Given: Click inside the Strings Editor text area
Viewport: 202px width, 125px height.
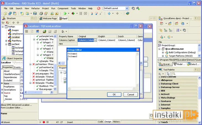Looking at the screenshot, I should [x=102, y=69].
